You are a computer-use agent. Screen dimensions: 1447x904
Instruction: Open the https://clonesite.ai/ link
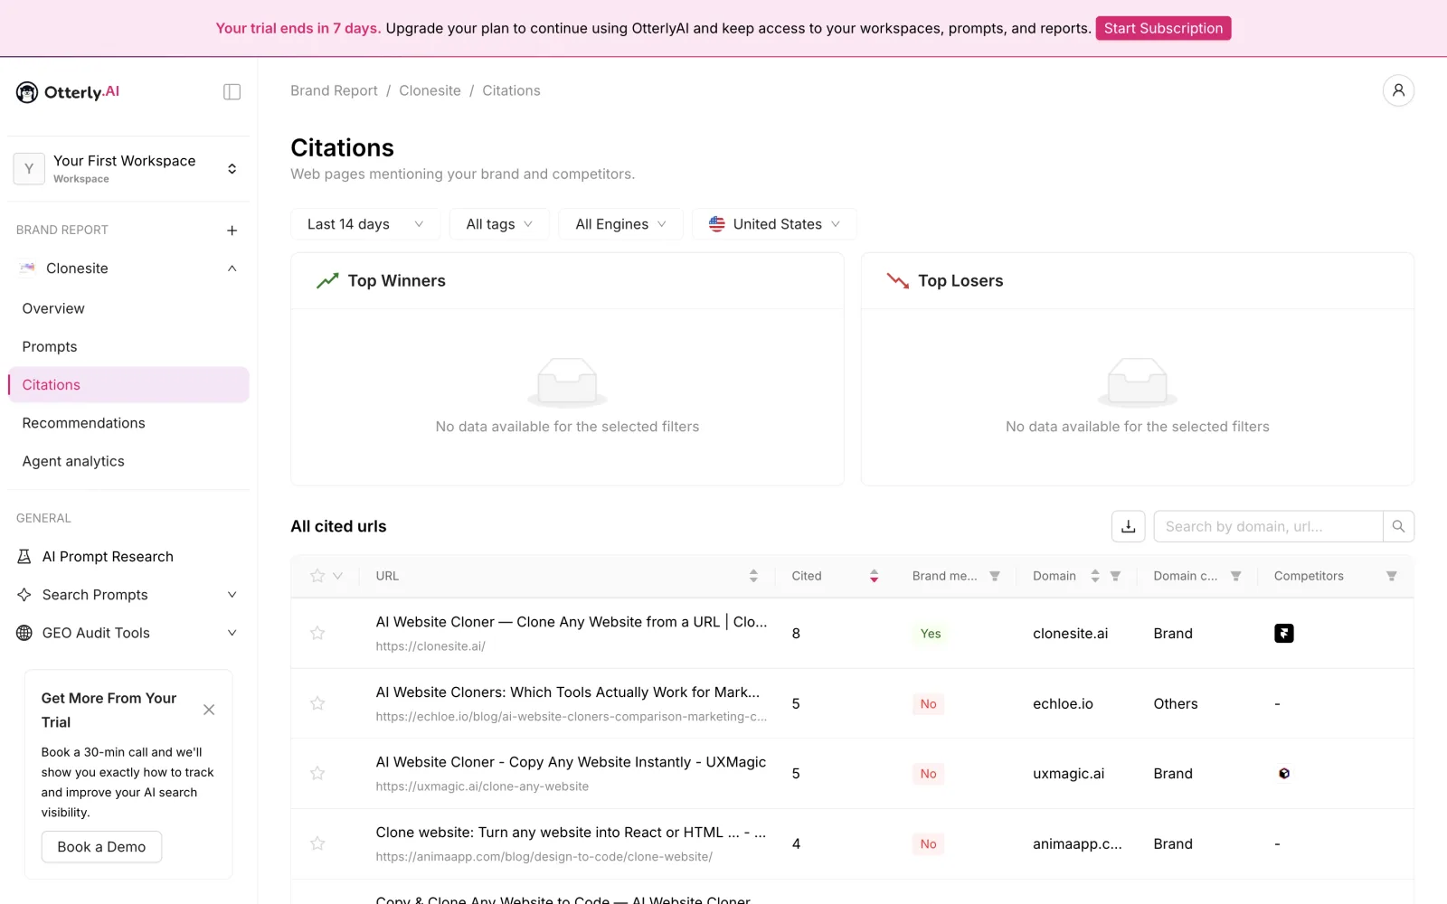430,646
